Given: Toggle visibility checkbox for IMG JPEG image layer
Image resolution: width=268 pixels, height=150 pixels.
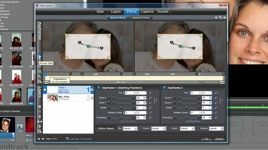Looking at the screenshot, I should click(92, 98).
